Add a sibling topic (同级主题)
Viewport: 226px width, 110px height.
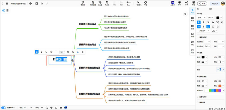point(93,3)
